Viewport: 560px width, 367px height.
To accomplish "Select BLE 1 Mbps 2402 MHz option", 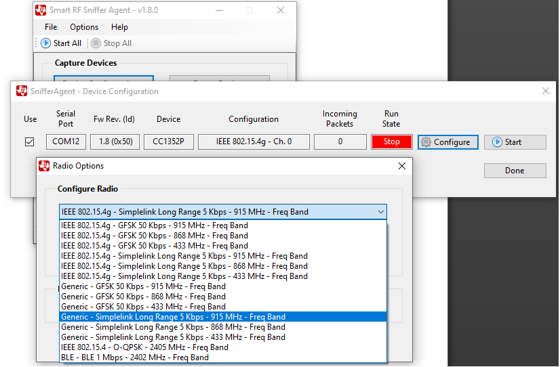I will (x=223, y=358).
